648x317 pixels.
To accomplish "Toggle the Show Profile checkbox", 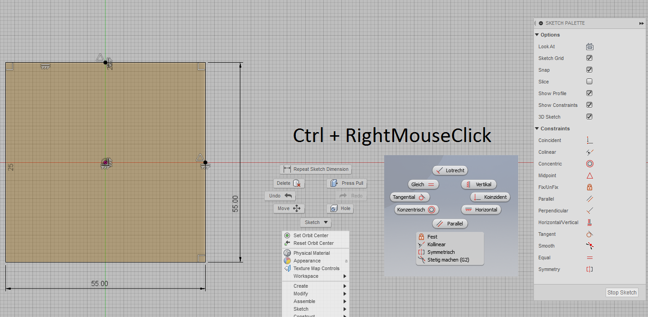I will tap(589, 93).
